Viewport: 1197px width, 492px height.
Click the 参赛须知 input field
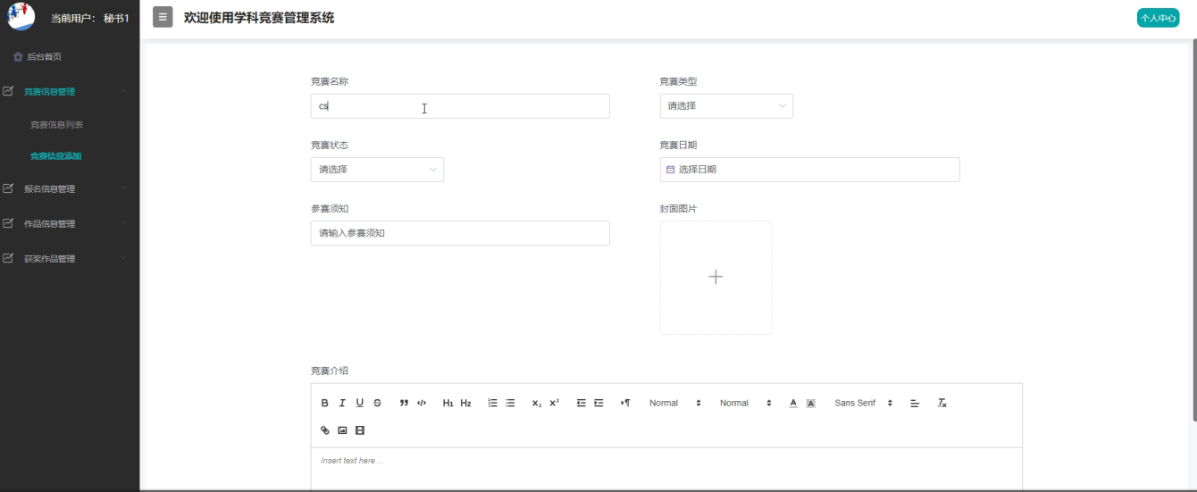pyautogui.click(x=460, y=233)
